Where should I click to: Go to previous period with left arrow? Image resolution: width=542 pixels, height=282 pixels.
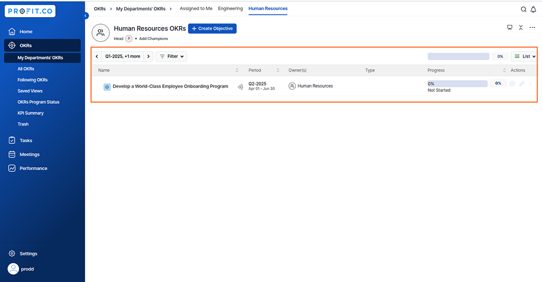[x=97, y=56]
